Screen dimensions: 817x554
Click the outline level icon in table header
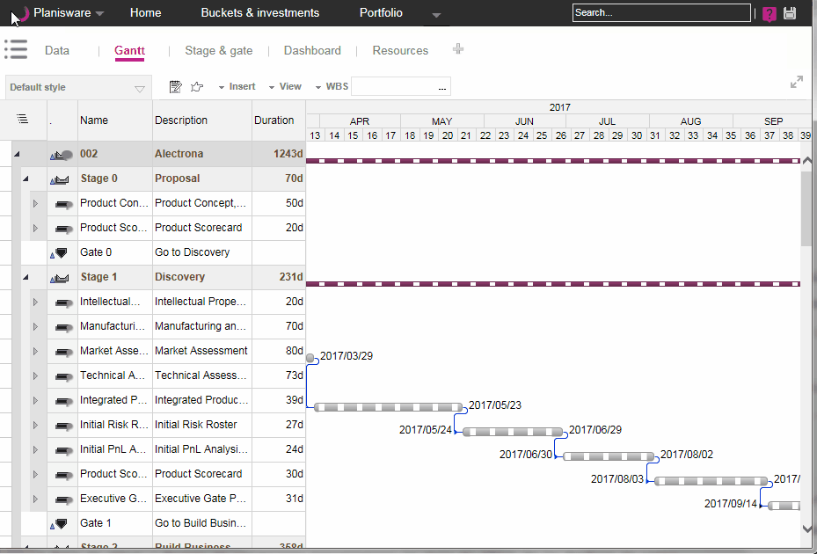tap(22, 120)
